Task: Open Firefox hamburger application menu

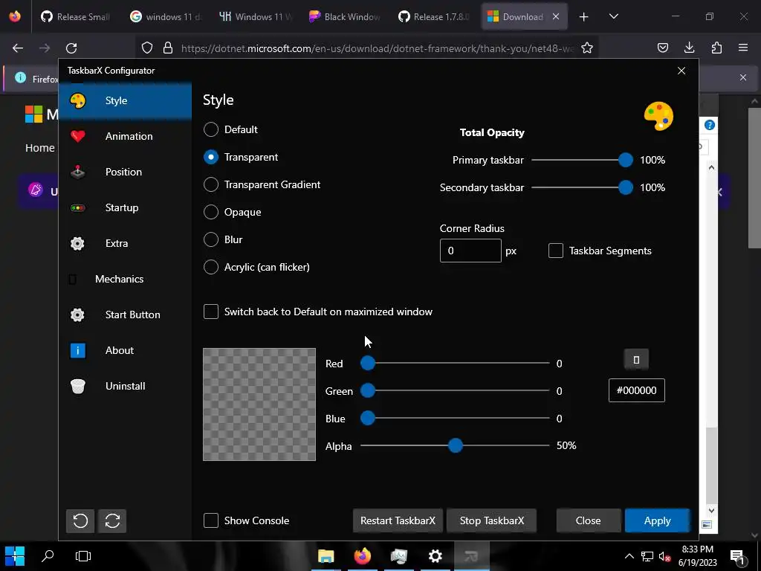Action: point(743,48)
